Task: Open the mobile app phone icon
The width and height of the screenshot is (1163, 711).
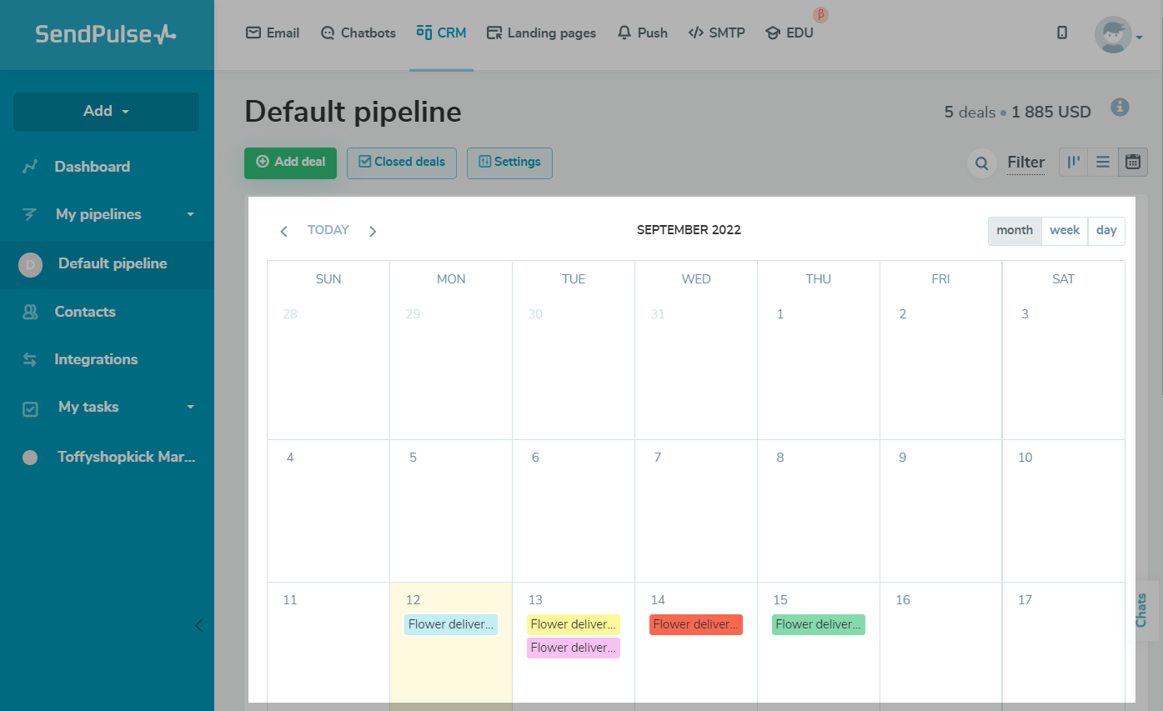Action: tap(1062, 32)
